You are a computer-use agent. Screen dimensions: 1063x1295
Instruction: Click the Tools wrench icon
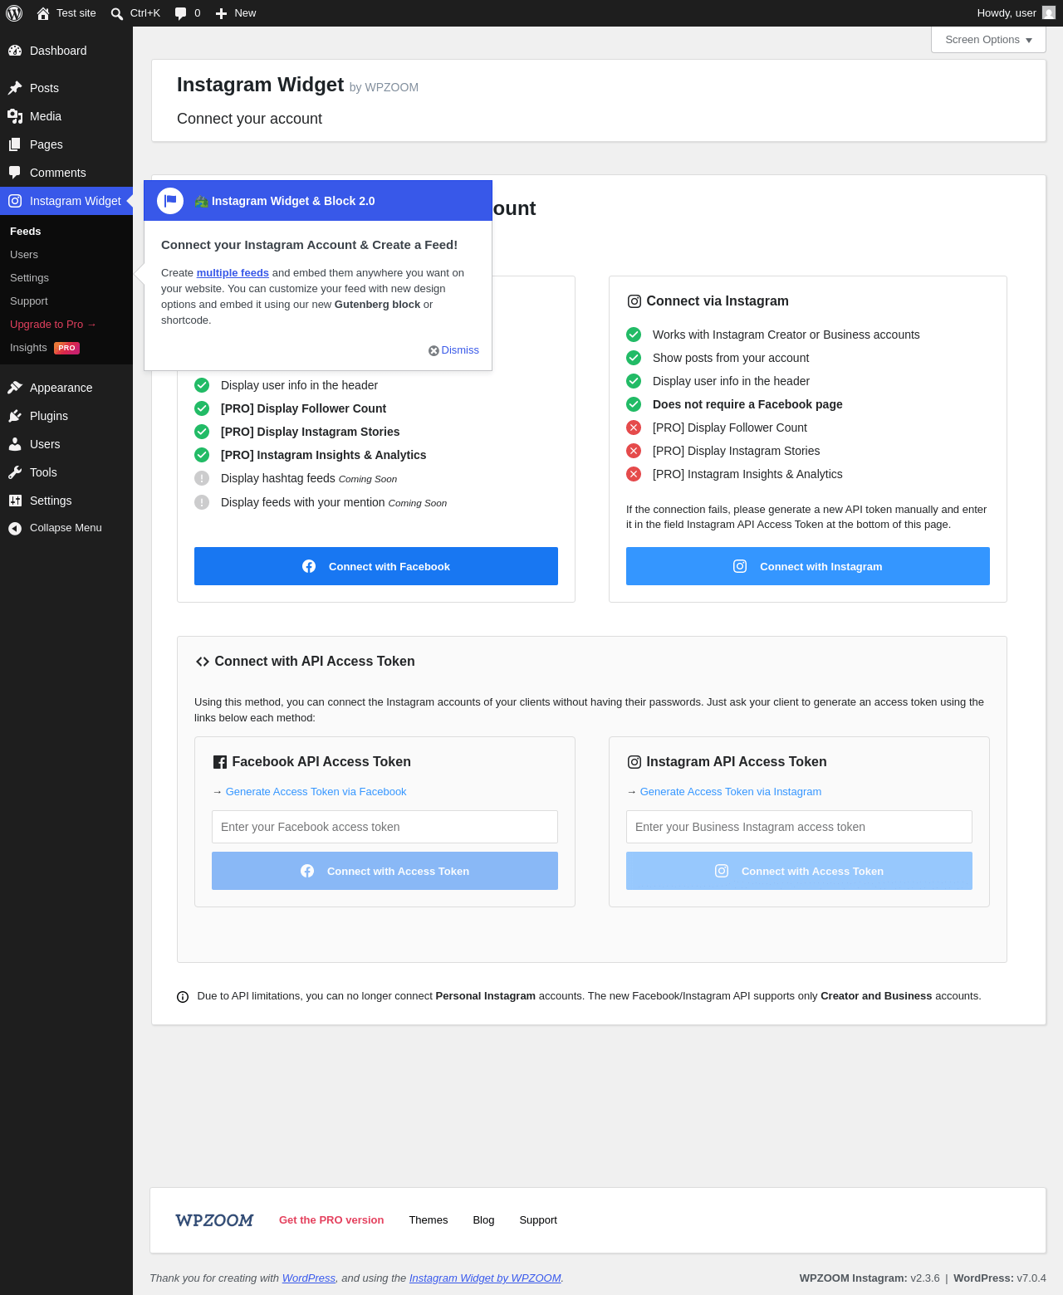pos(15,472)
